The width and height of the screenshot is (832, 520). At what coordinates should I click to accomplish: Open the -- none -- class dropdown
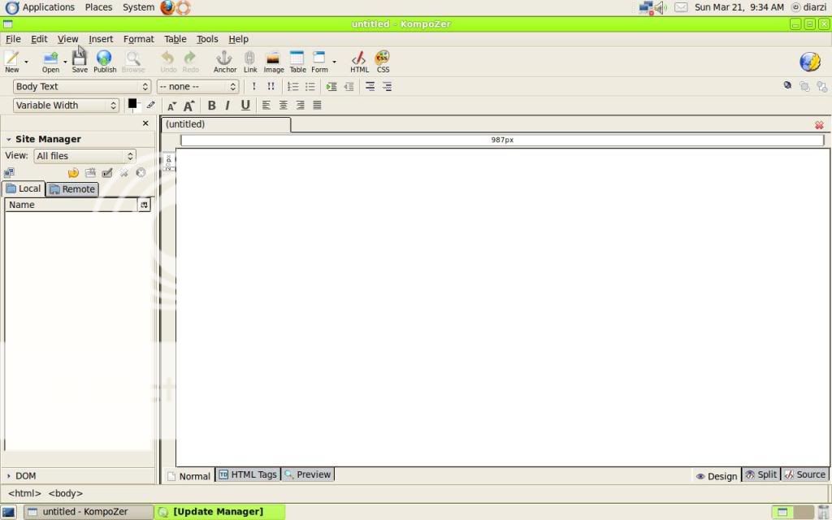tap(198, 86)
